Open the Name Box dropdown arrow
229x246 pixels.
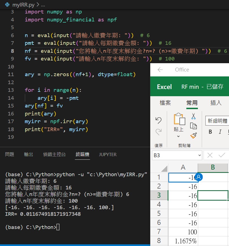click(199, 155)
